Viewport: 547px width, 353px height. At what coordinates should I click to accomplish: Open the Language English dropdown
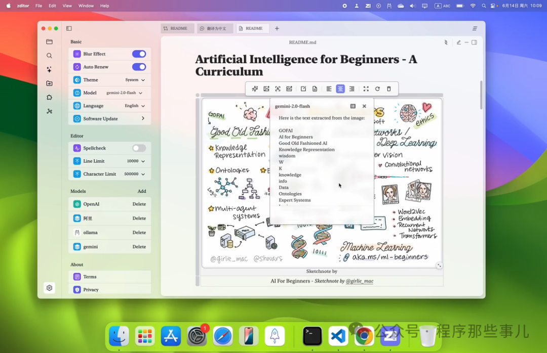[135, 106]
